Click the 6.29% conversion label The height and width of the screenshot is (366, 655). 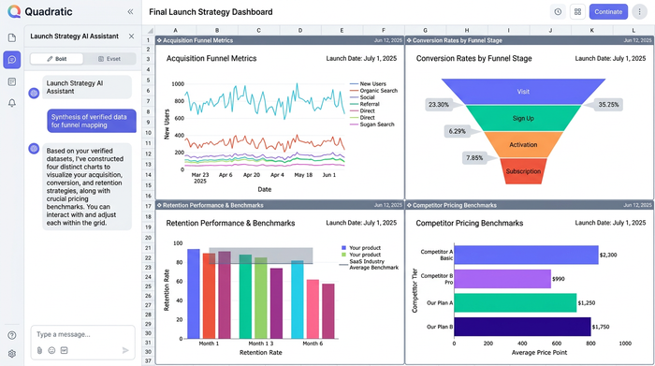click(x=457, y=131)
